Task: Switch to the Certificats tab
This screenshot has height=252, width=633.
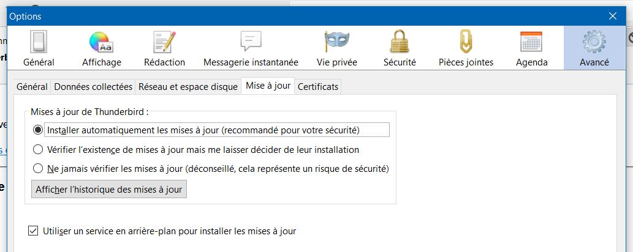Action: pyautogui.click(x=317, y=87)
